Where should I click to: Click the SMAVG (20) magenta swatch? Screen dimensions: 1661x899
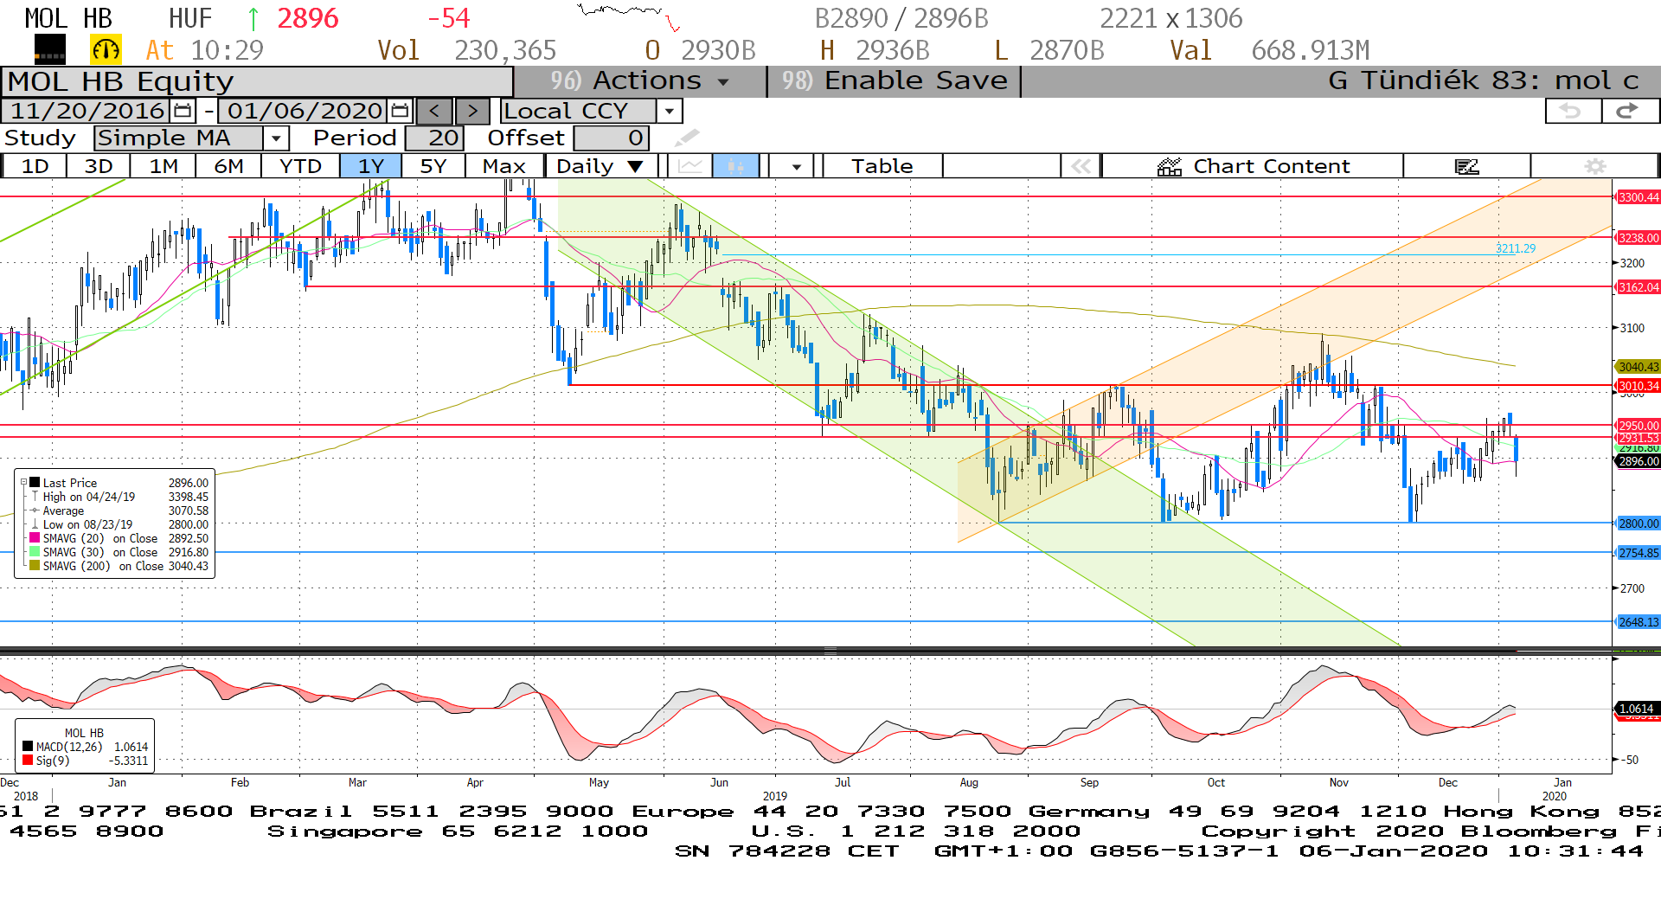[35, 538]
